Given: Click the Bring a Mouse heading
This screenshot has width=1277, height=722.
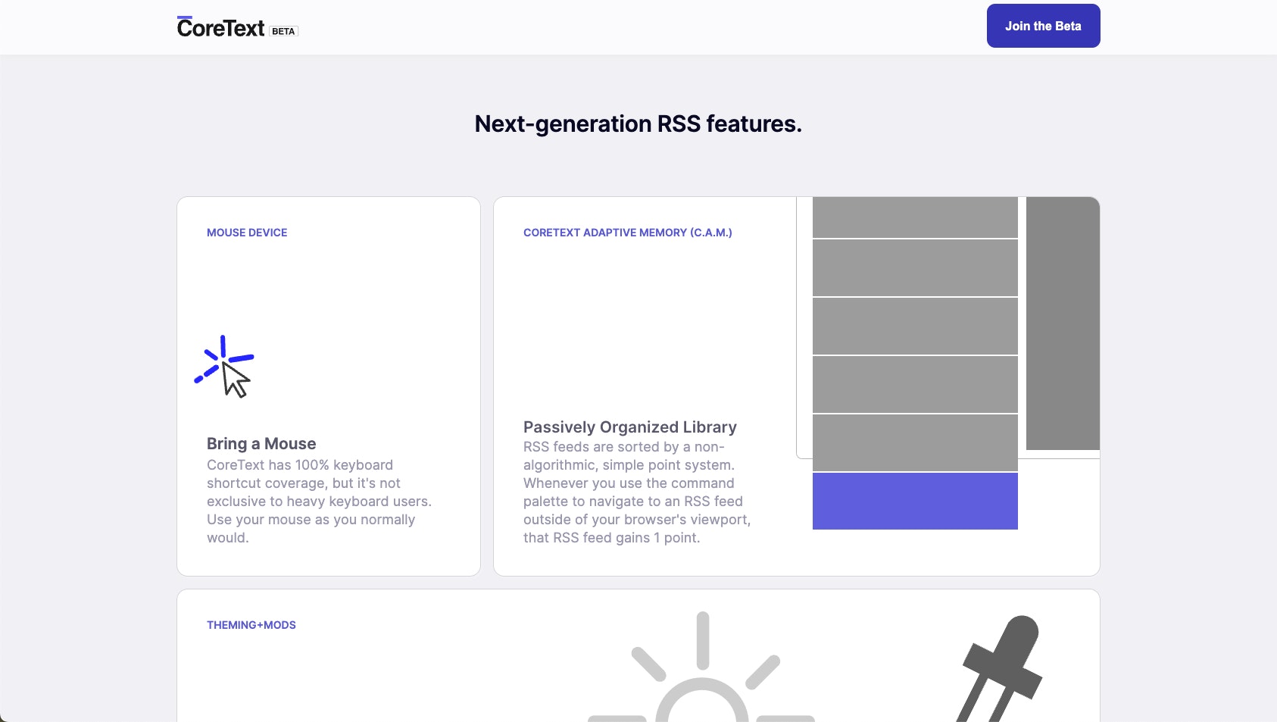Looking at the screenshot, I should click(x=261, y=444).
